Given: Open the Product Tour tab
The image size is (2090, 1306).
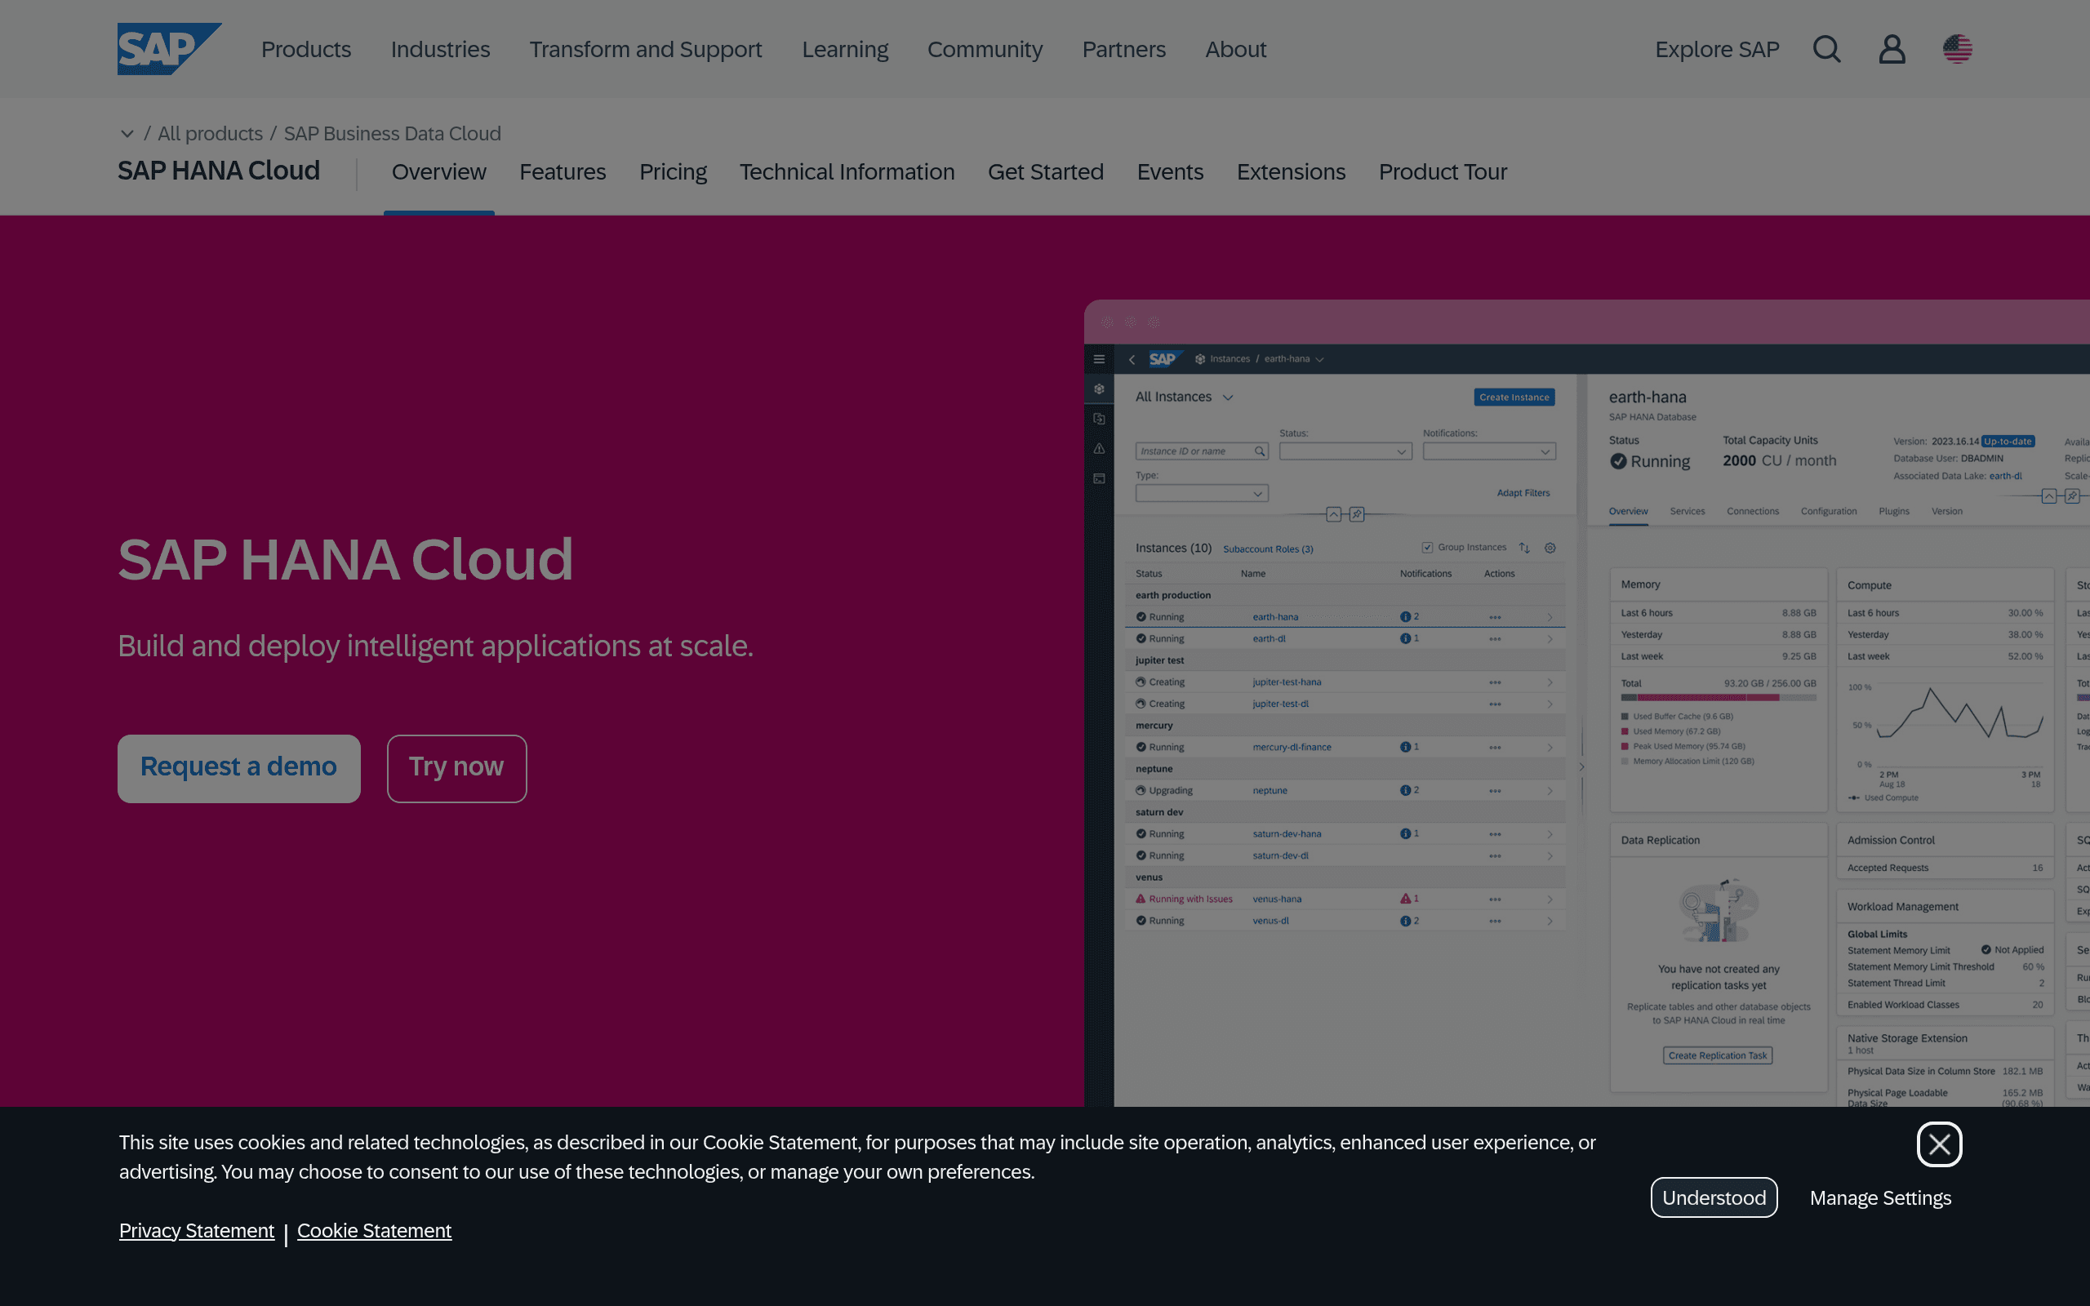Looking at the screenshot, I should [1443, 172].
